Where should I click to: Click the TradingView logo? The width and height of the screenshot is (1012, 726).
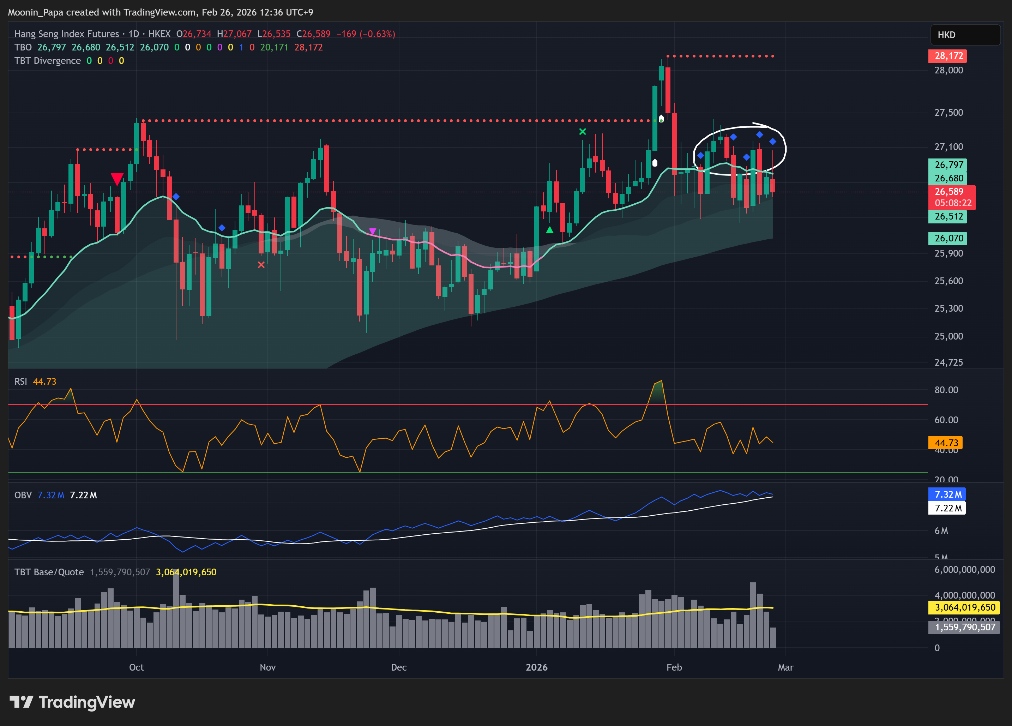[x=72, y=702]
